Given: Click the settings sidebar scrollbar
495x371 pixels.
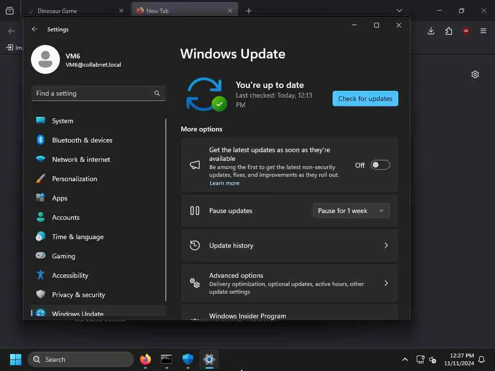Looking at the screenshot, I should click(x=166, y=210).
